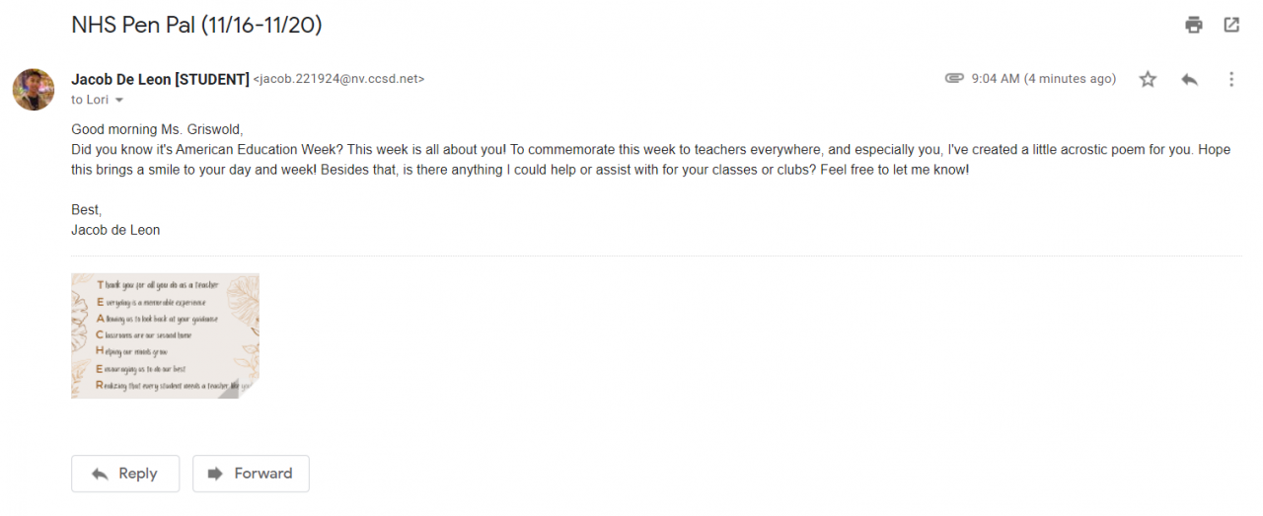Click the "Good morning Ms. Griswold" greeting
This screenshot has height=516, width=1263.
point(157,129)
